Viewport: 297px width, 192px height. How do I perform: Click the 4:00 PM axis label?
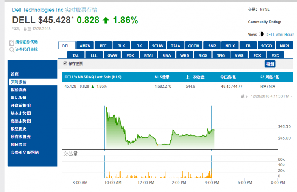click(212, 183)
